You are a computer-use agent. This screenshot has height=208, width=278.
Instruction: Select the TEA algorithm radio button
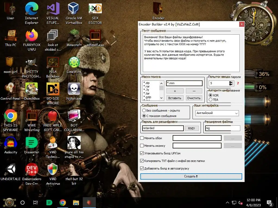pyautogui.click(x=211, y=100)
